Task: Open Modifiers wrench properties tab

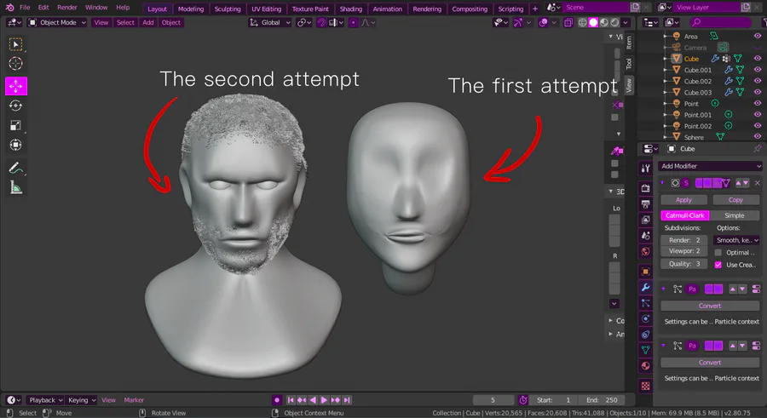Action: (x=646, y=288)
